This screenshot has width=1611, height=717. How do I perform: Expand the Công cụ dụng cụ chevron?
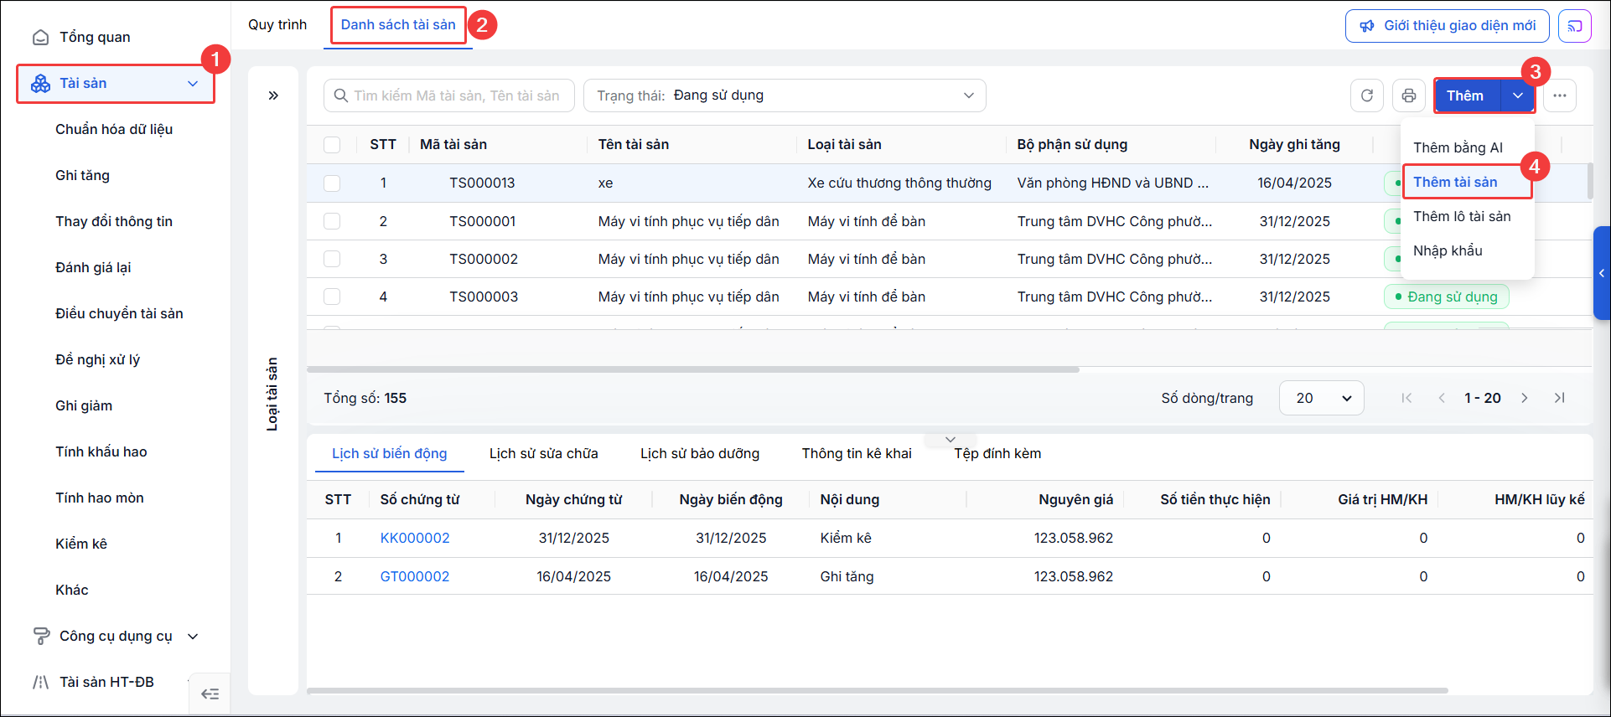pos(193,637)
